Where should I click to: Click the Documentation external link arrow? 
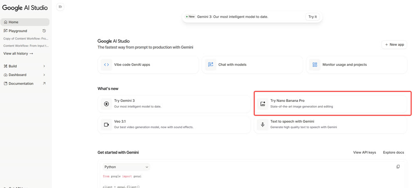coord(44,83)
